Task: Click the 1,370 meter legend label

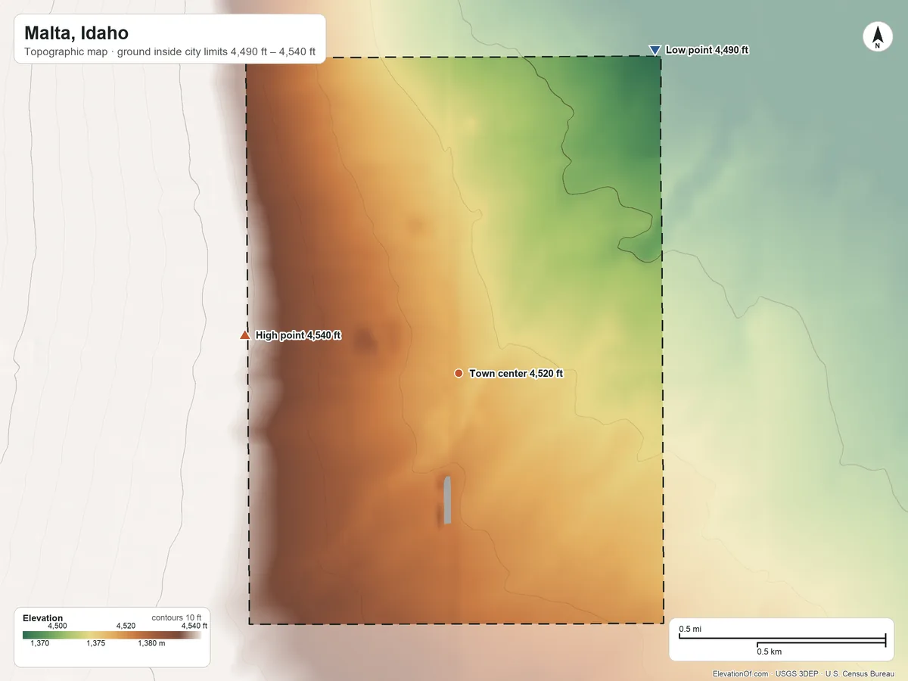Action: [39, 644]
